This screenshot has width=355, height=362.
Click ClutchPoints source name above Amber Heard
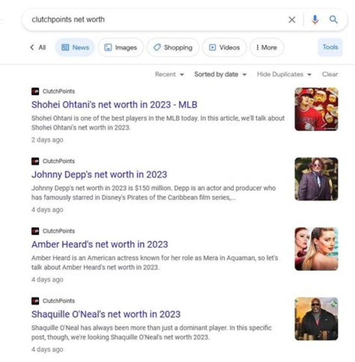[x=59, y=231]
